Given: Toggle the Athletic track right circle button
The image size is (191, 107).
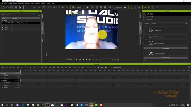Looking at the screenshot, I should pyautogui.click(x=18, y=81).
